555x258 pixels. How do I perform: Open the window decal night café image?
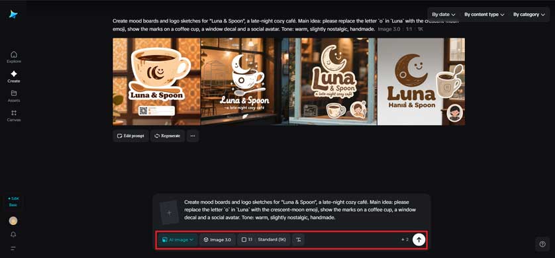coord(244,81)
